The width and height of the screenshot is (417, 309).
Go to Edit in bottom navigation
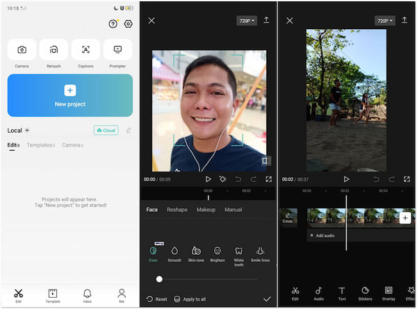coord(18,296)
